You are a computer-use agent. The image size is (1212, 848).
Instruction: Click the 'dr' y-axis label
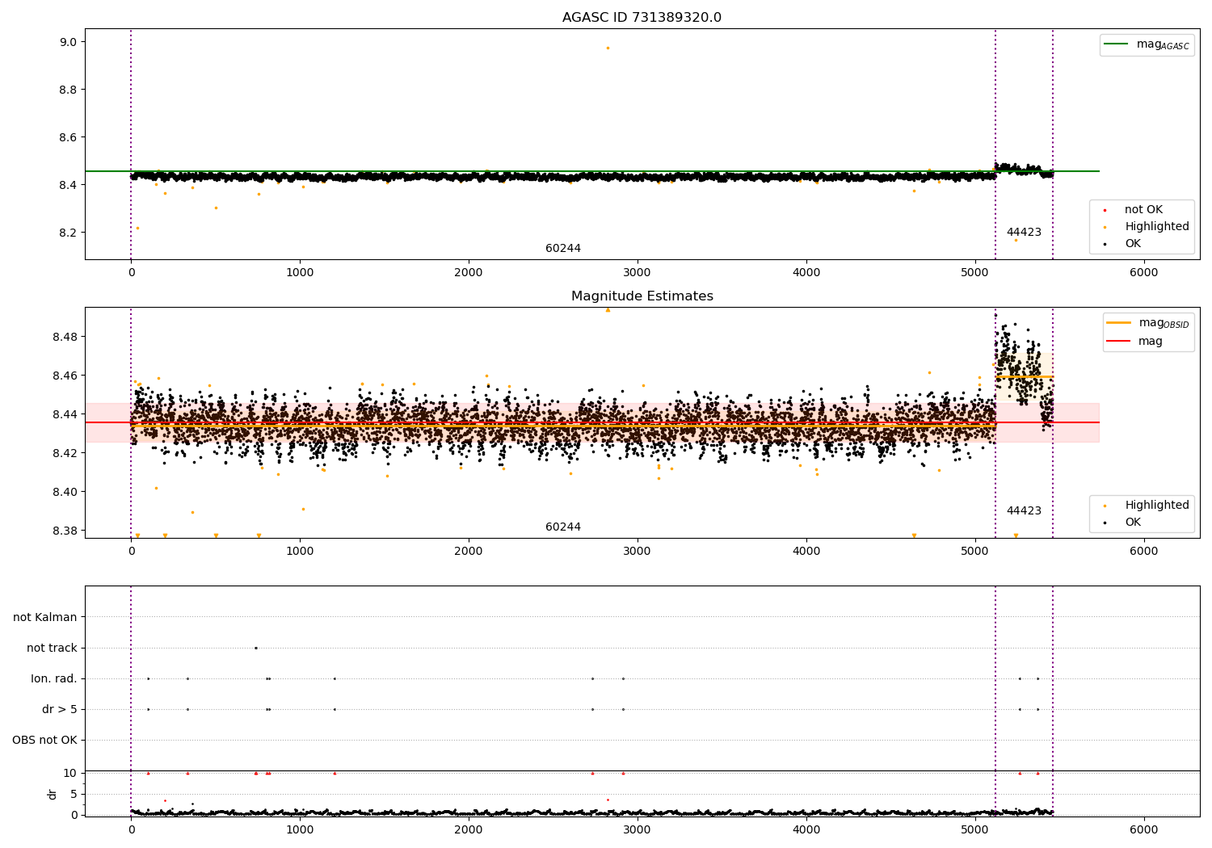point(53,794)
